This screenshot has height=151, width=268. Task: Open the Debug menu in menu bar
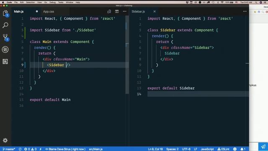tap(52, 3)
